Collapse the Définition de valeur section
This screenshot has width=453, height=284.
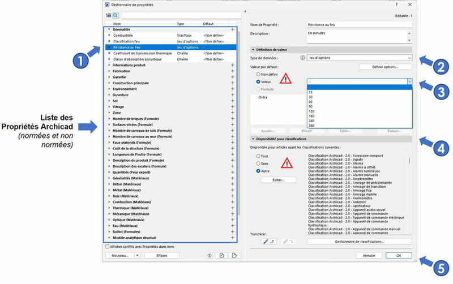coord(253,50)
